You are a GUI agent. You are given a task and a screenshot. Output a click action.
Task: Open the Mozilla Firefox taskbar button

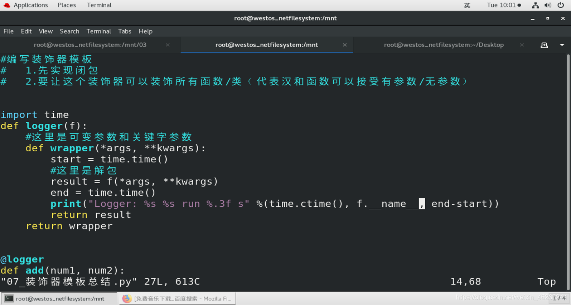178,299
